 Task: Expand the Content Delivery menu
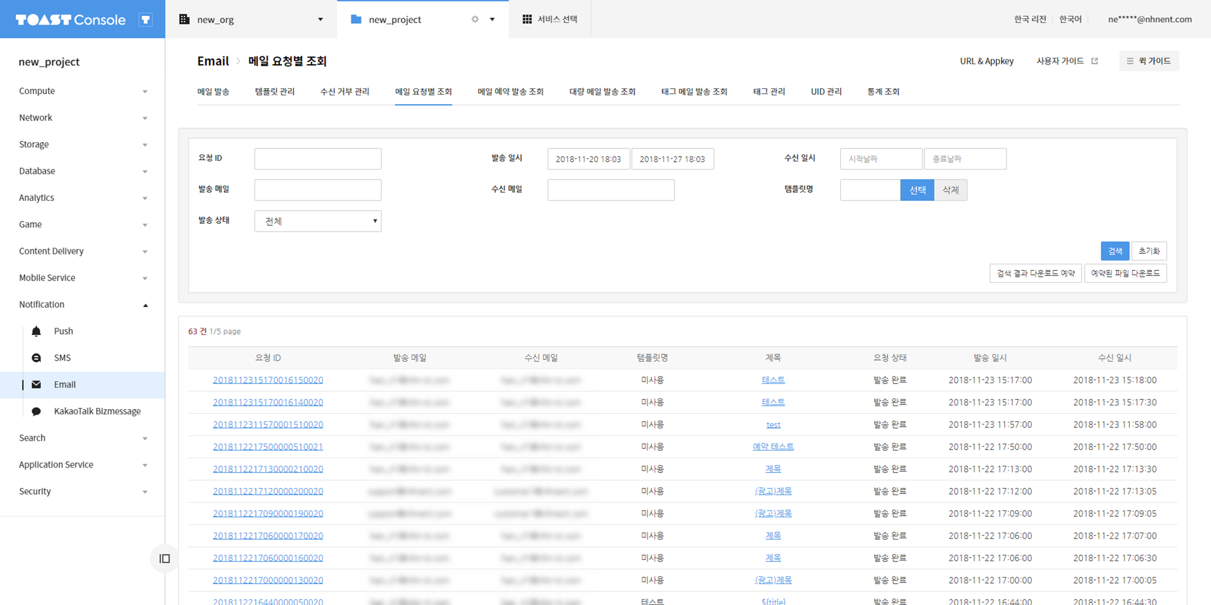pos(82,251)
